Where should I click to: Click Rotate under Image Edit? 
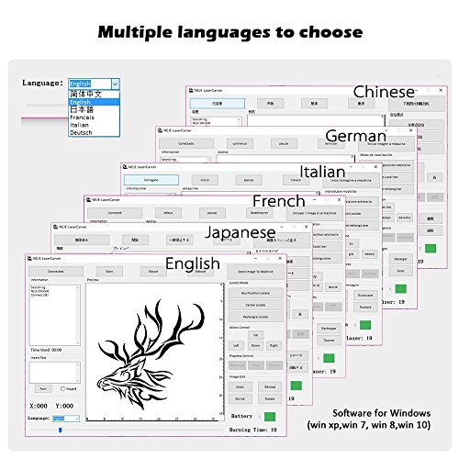270,399
